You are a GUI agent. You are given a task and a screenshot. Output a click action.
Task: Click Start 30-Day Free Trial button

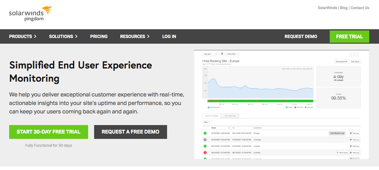[x=48, y=132]
